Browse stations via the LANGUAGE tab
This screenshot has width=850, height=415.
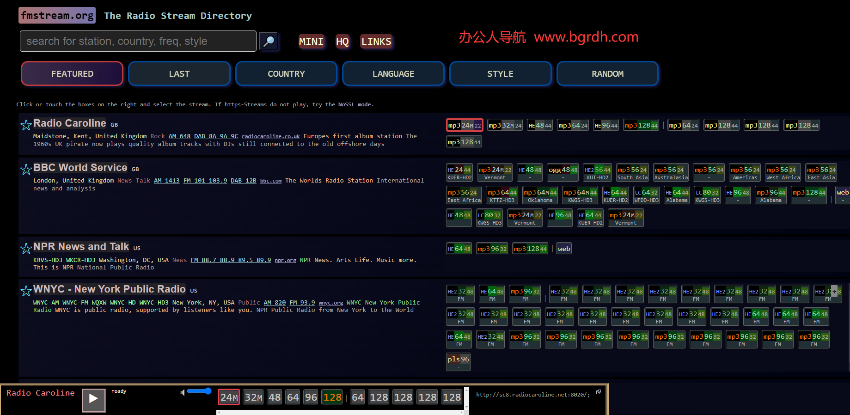393,73
